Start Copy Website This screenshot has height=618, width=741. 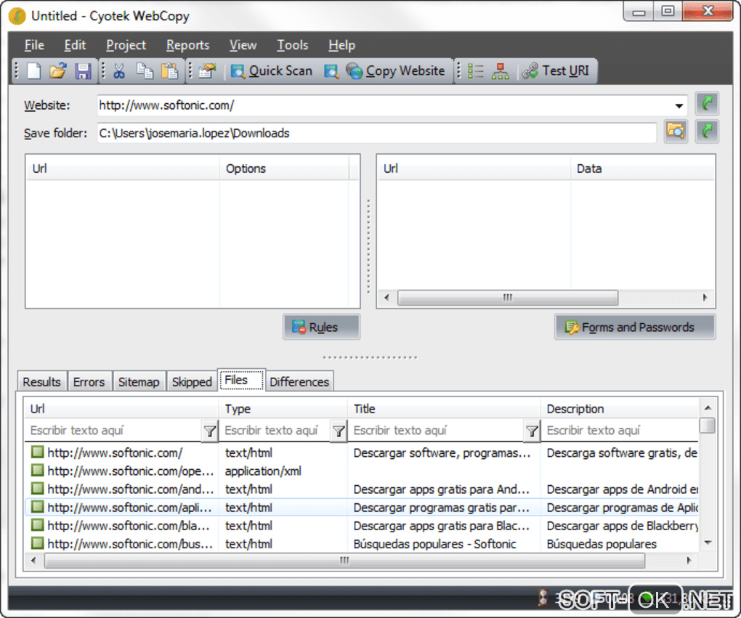pos(395,71)
